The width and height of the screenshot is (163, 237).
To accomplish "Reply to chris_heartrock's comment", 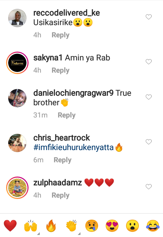I will [62, 160].
